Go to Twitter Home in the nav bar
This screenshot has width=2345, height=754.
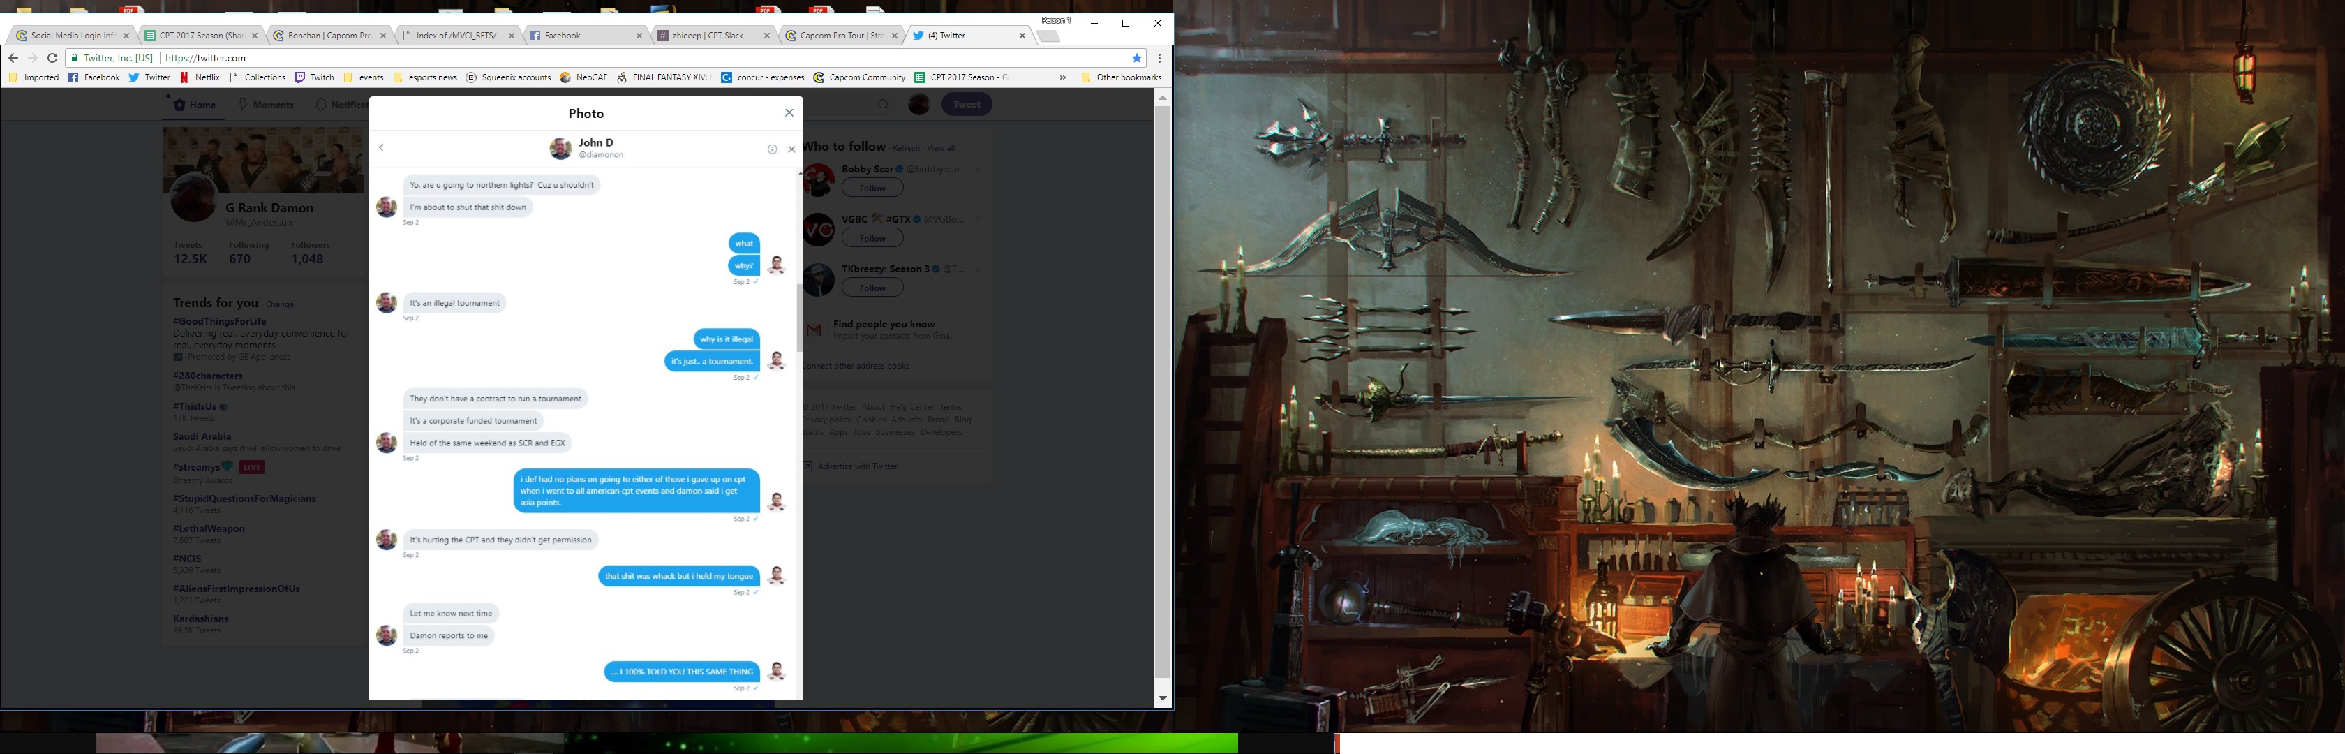pos(195,105)
